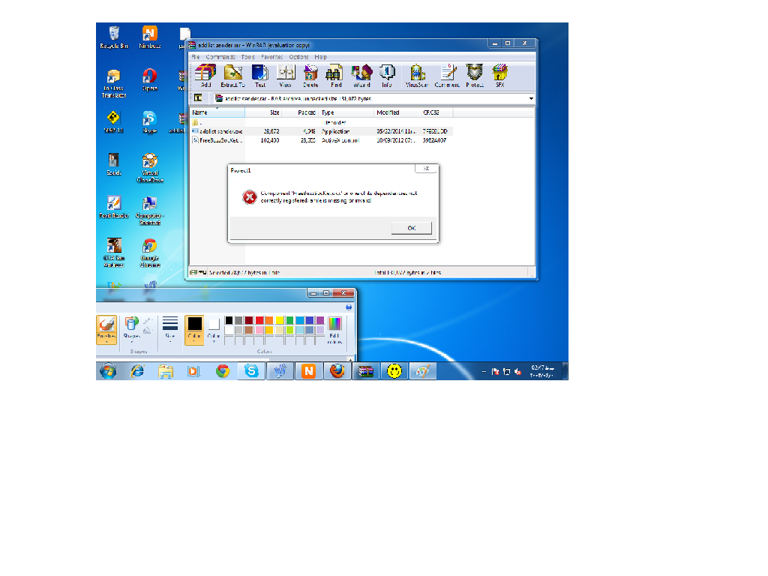The image size is (768, 576).
Task: Open the Options menu
Action: pyautogui.click(x=298, y=57)
